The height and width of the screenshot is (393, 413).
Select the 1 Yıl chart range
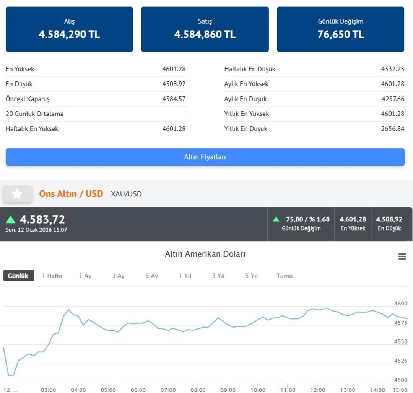[x=185, y=276]
